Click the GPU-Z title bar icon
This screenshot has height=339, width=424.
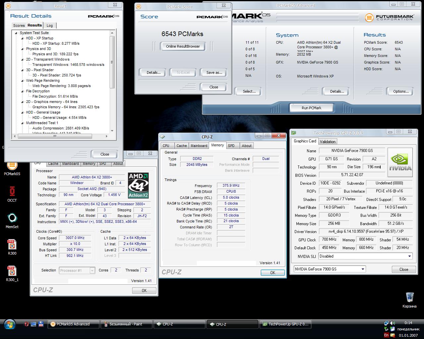pyautogui.click(x=293, y=133)
